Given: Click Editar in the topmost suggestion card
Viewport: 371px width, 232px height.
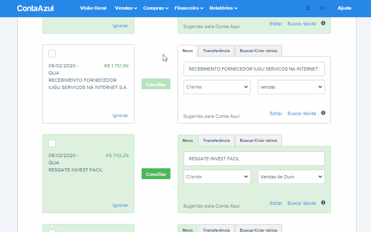Looking at the screenshot, I should (x=276, y=24).
